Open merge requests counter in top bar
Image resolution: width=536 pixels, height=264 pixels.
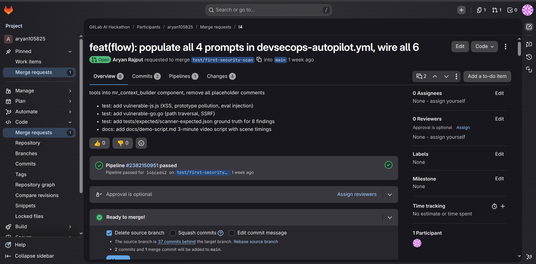tap(497, 10)
